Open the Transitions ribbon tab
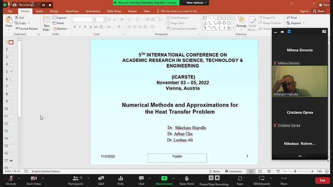The width and height of the screenshot is (333, 187). click(72, 11)
